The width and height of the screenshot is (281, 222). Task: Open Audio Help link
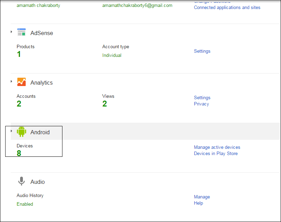click(198, 203)
